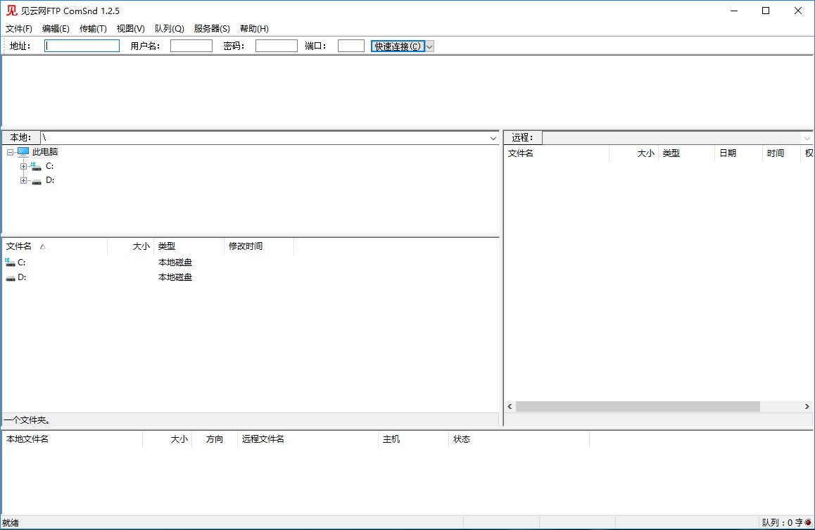The height and width of the screenshot is (530, 815).
Task: Open the remote path dropdown list
Action: 807,138
